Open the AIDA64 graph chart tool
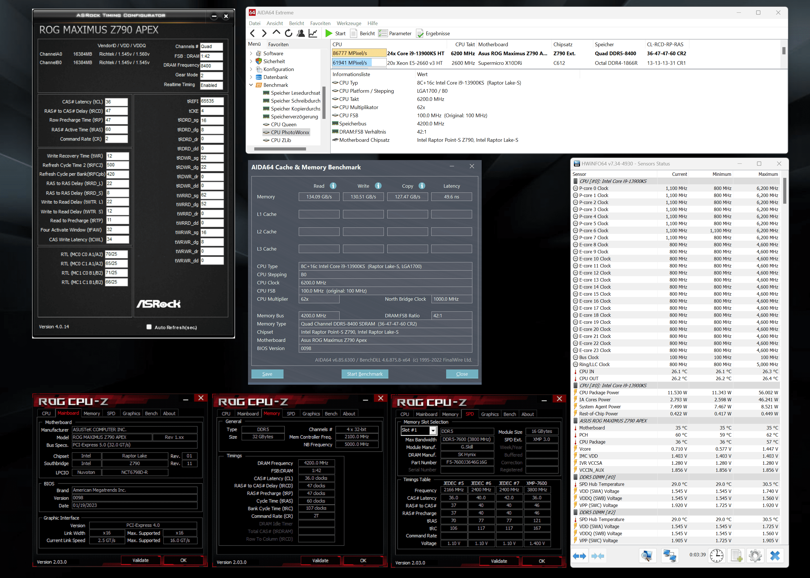The image size is (810, 578). tap(313, 34)
